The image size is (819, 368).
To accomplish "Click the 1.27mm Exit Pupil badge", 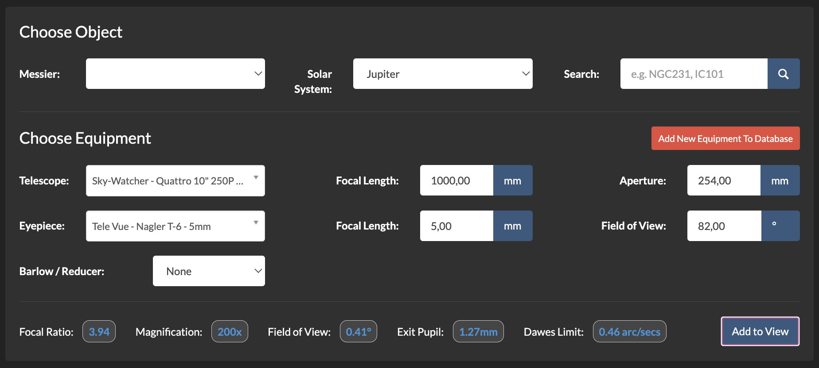I will 478,332.
